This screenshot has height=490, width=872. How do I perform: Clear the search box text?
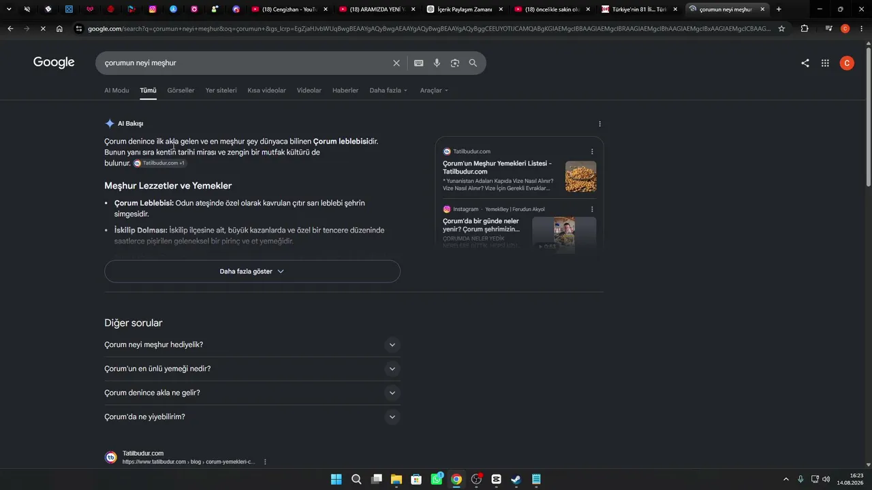point(396,63)
